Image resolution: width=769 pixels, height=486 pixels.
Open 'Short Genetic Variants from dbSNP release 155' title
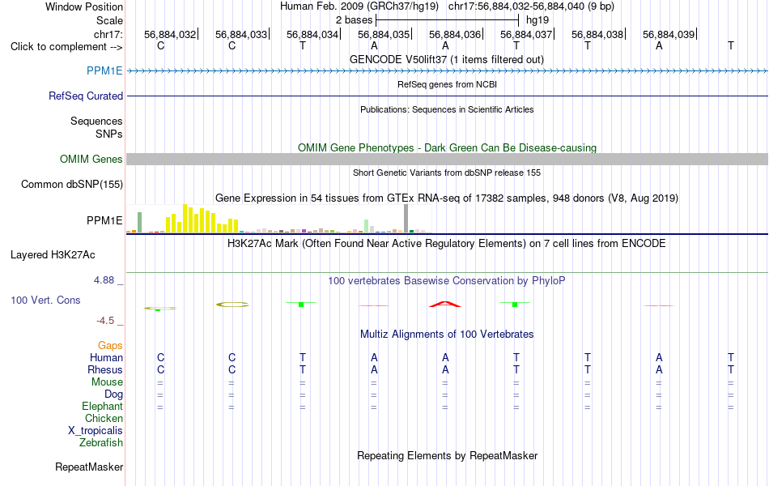[447, 173]
